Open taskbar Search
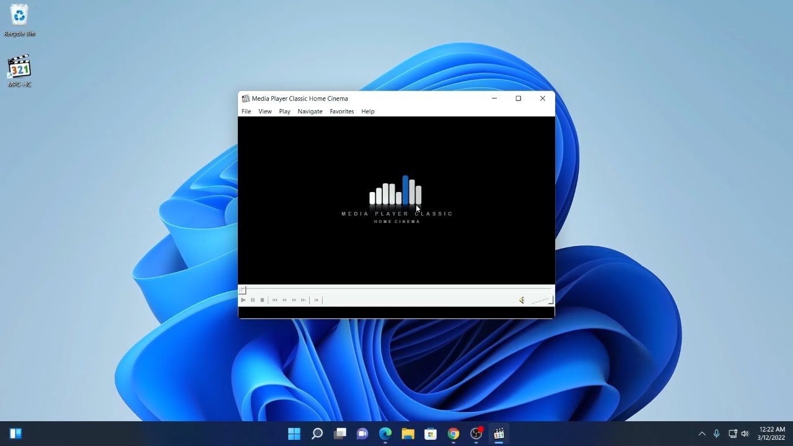 click(x=317, y=434)
